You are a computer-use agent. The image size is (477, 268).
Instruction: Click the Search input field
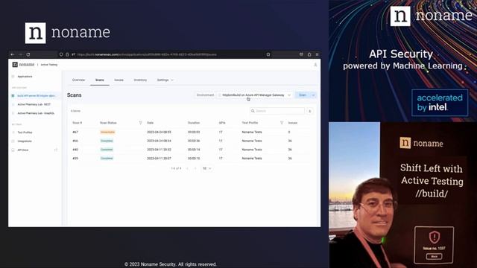tap(277, 111)
